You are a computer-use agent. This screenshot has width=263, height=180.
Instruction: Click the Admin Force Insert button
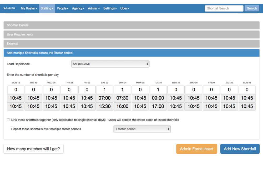[196, 149]
